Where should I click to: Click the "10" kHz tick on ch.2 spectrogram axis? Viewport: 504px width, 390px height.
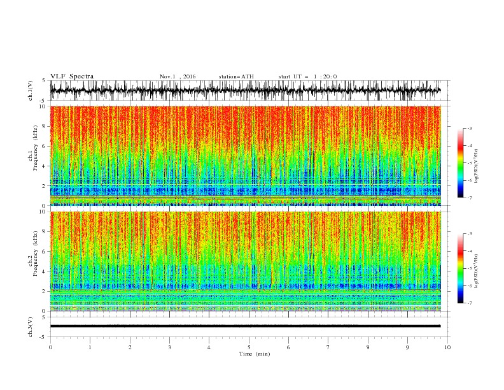pyautogui.click(x=43, y=212)
